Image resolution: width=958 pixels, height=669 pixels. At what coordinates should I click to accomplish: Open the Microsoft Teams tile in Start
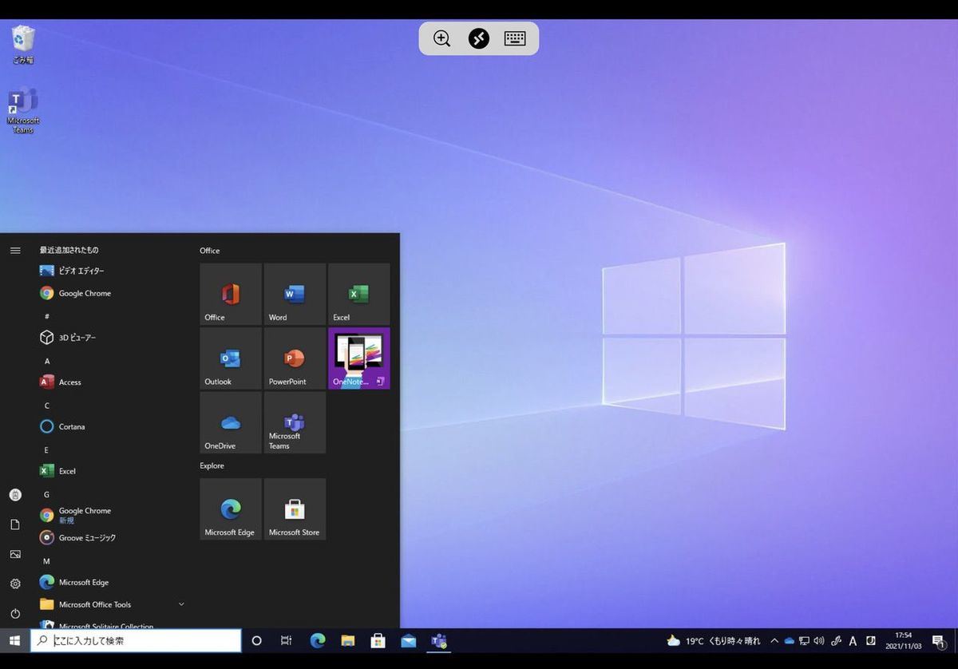pyautogui.click(x=295, y=422)
